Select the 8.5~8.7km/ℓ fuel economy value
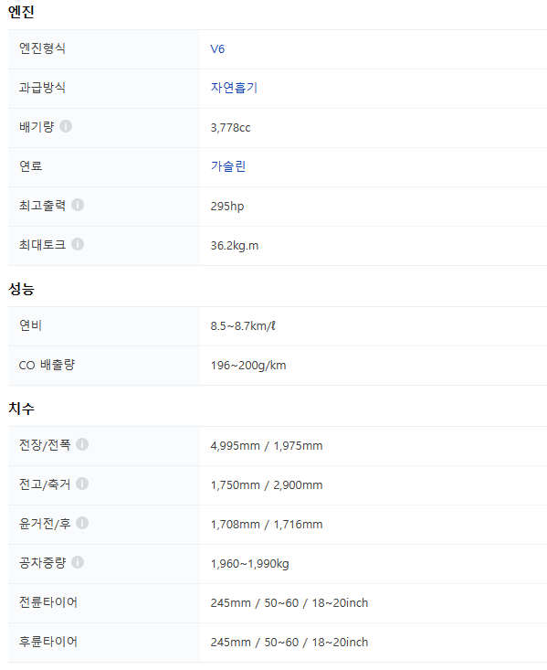Screen dimensions: 547x670 click(x=243, y=326)
